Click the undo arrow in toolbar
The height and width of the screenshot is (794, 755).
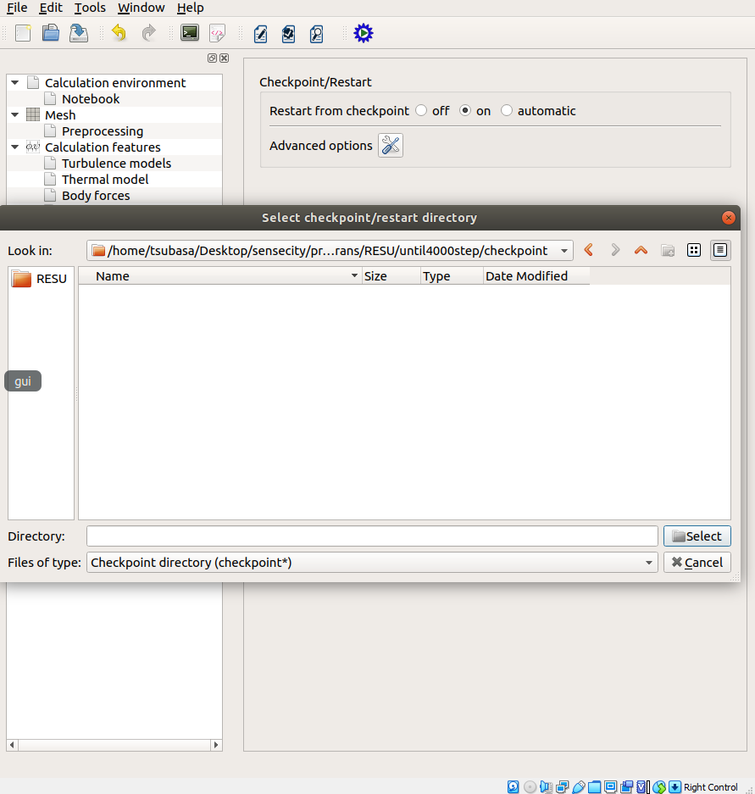[119, 33]
